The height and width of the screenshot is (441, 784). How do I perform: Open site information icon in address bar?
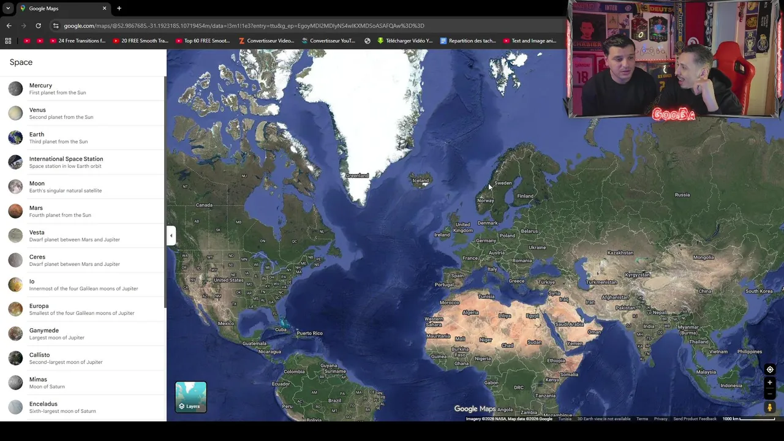tap(56, 26)
